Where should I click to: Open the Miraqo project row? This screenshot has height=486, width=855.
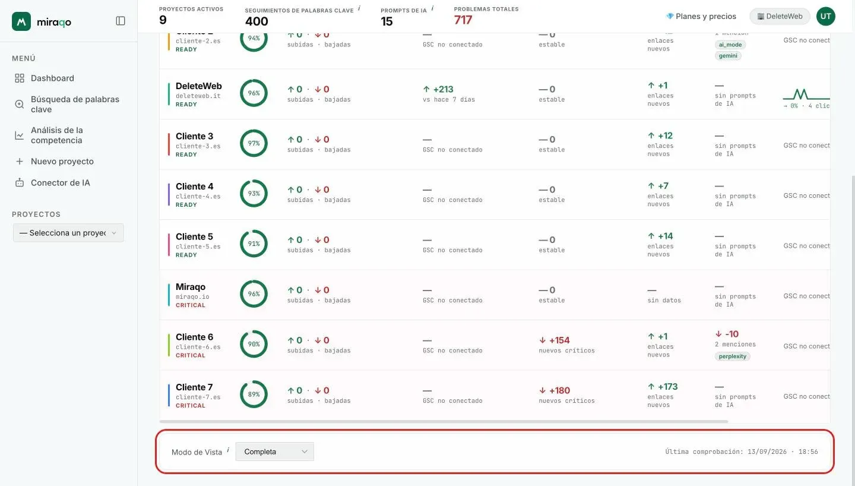(x=494, y=295)
